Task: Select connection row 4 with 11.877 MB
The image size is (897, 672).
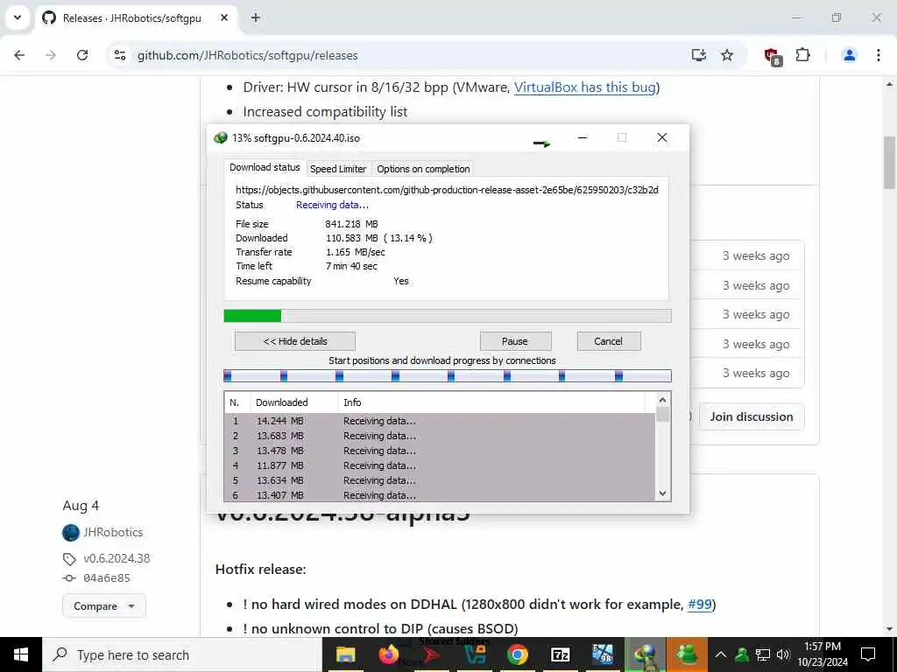Action: click(x=440, y=465)
